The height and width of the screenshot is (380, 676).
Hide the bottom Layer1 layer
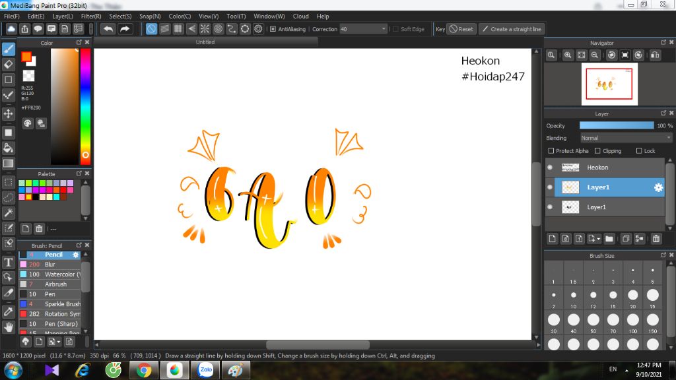tap(550, 206)
